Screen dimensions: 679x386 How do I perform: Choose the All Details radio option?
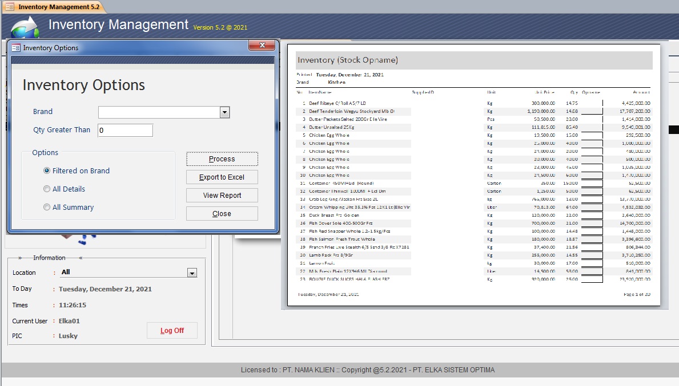click(x=47, y=189)
